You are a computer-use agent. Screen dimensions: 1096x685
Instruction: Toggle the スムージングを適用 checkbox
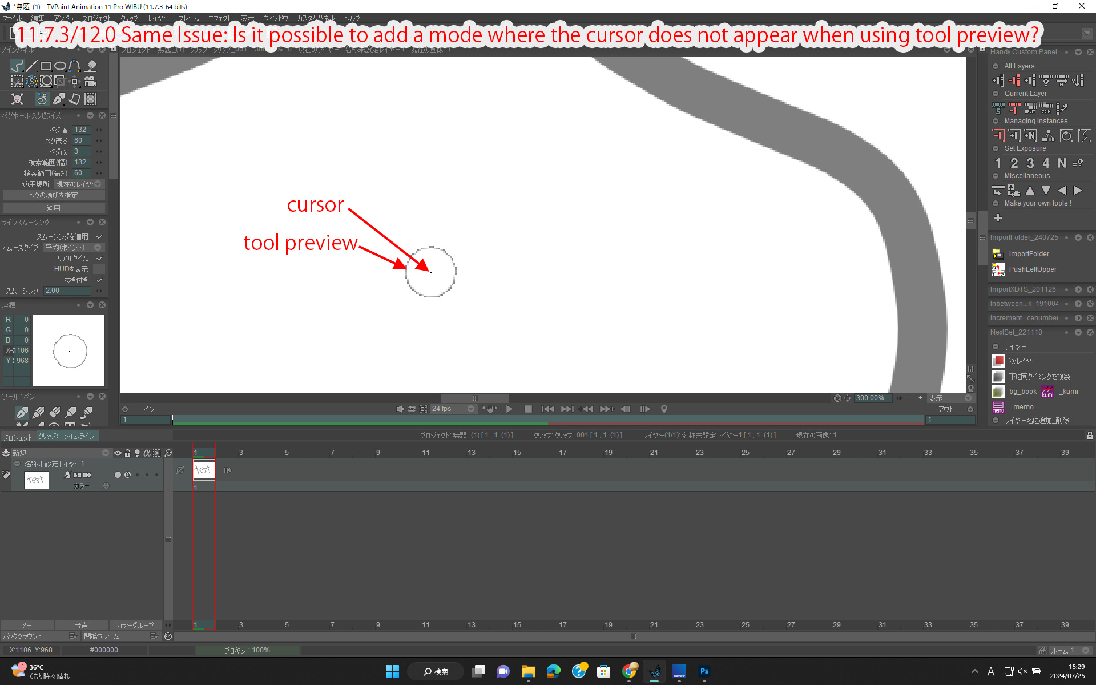click(x=99, y=236)
